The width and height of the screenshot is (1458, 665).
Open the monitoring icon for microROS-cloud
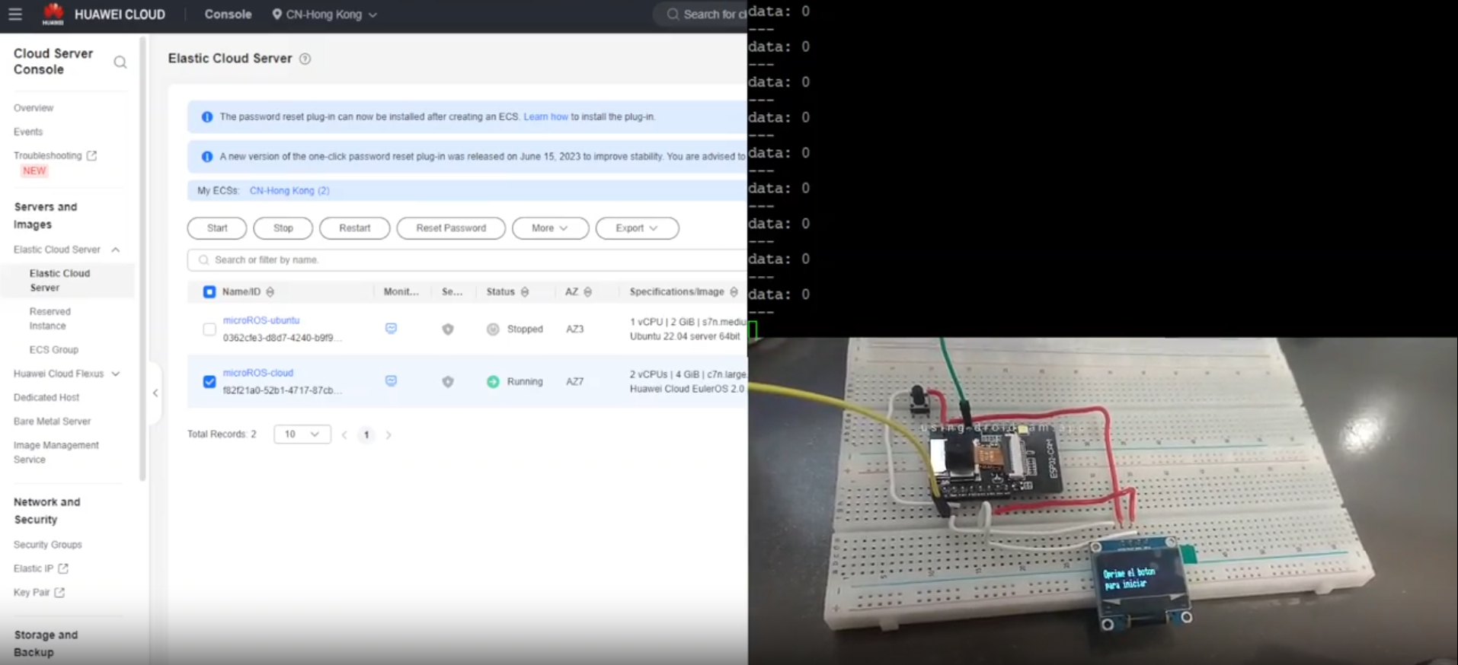391,381
